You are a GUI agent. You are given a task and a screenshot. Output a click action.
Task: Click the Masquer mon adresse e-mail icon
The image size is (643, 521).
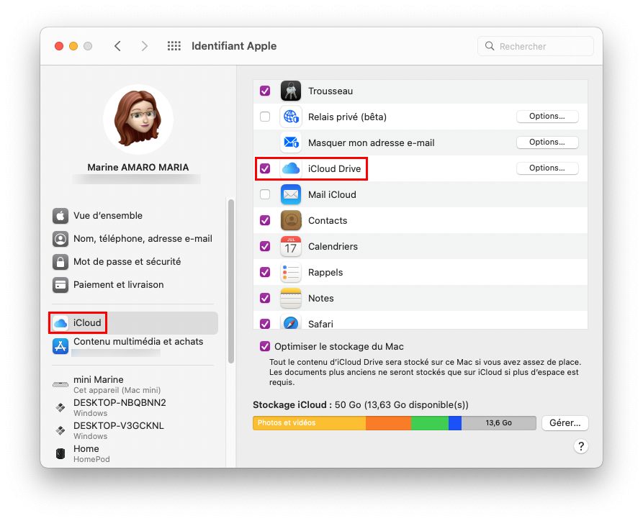click(290, 142)
